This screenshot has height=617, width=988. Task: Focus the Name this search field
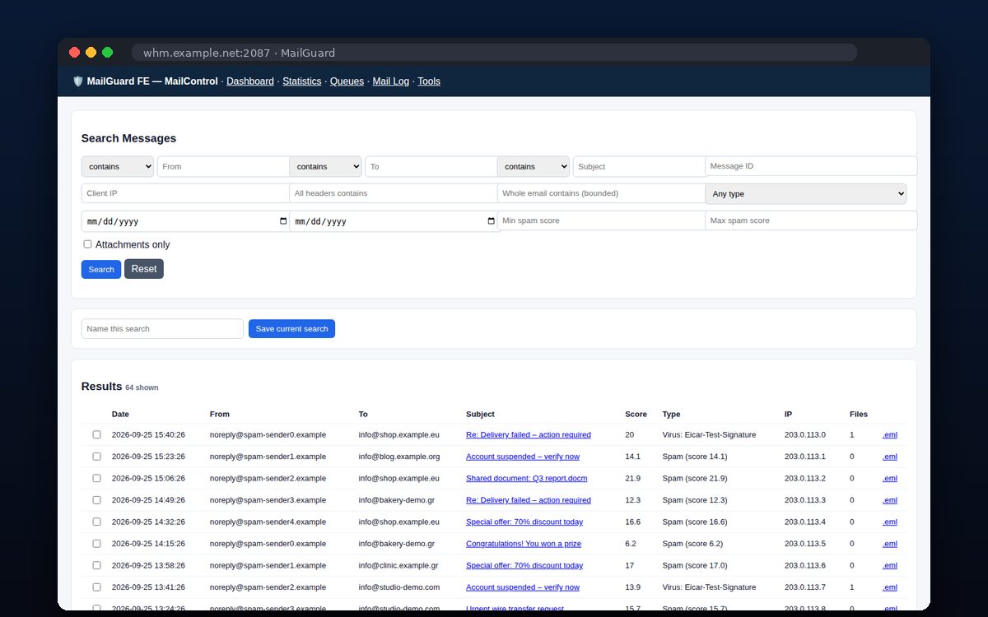[162, 328]
